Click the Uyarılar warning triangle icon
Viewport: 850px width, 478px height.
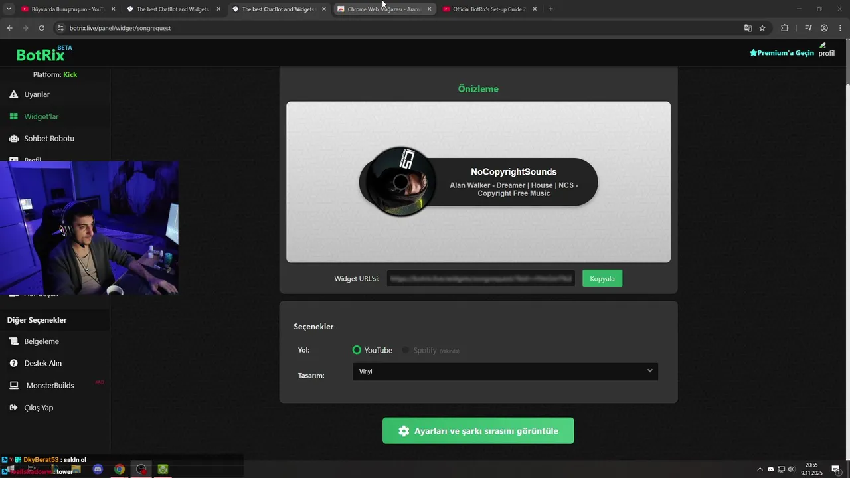pyautogui.click(x=13, y=94)
